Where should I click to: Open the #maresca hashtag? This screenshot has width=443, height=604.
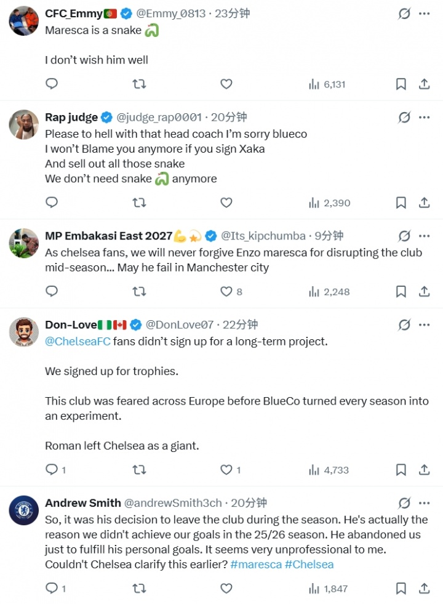click(256, 565)
